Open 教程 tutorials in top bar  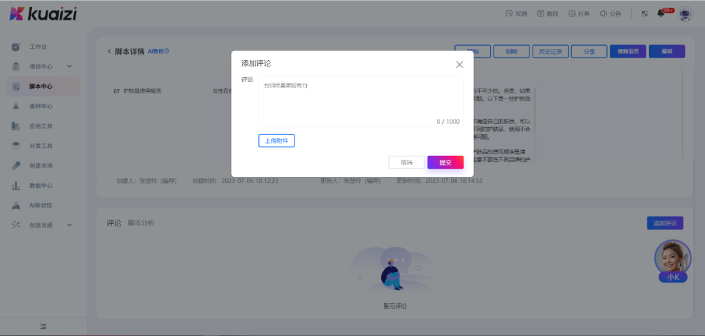(x=548, y=14)
